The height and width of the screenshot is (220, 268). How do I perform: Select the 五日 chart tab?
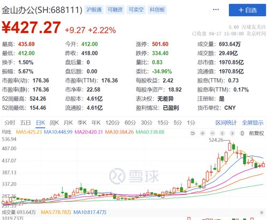point(25,123)
